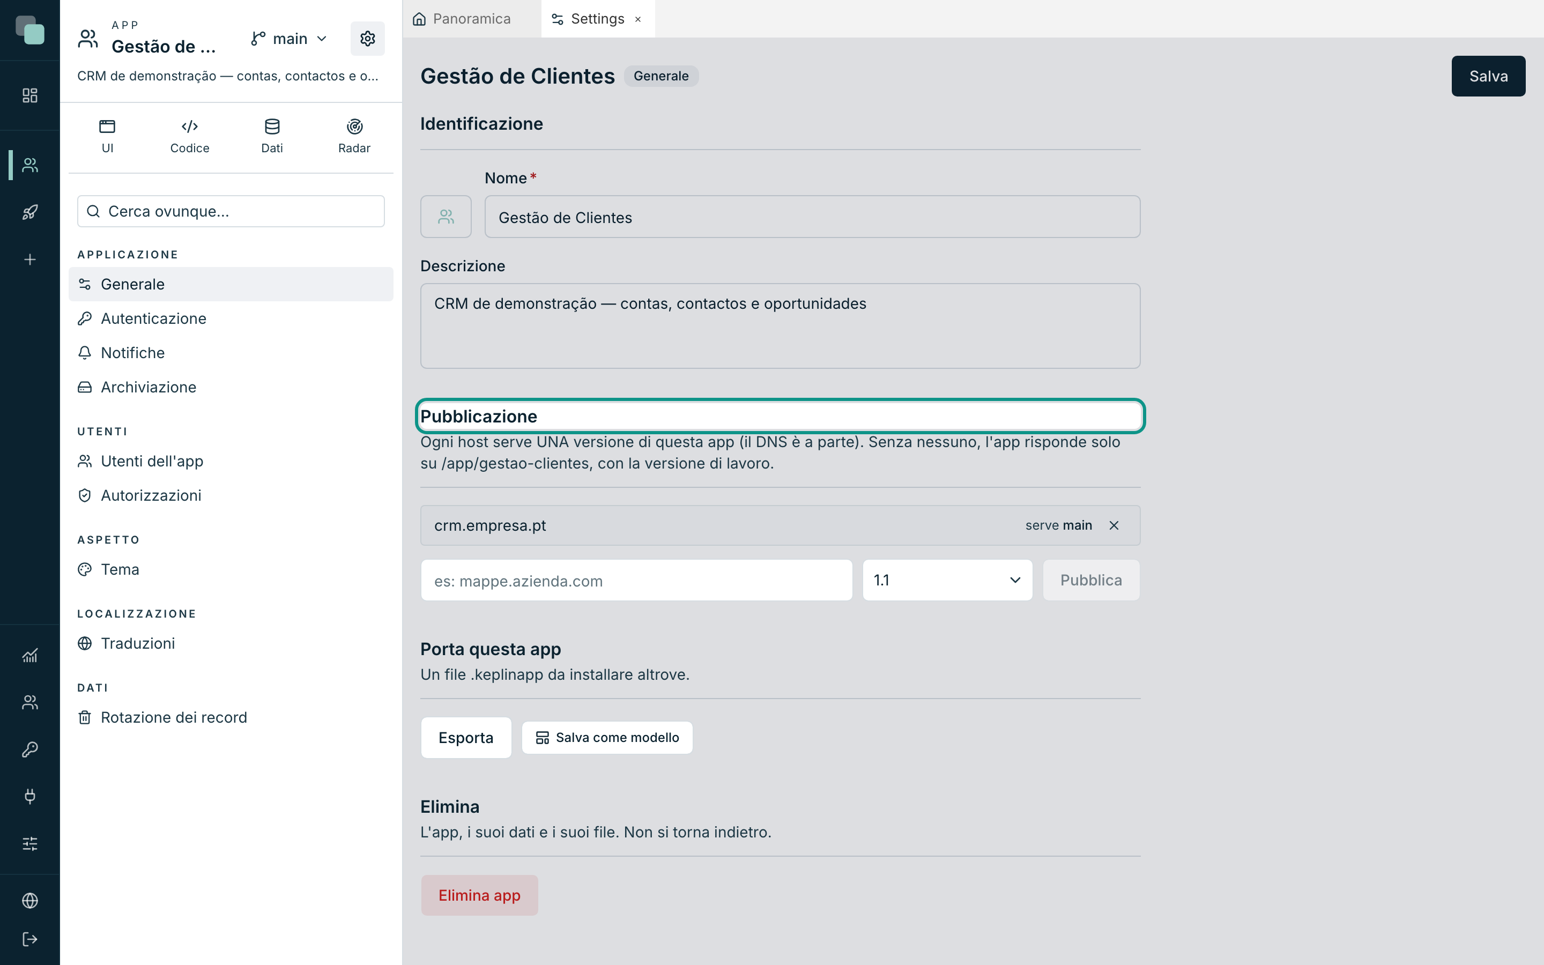Click the Elimina app button

[479, 895]
